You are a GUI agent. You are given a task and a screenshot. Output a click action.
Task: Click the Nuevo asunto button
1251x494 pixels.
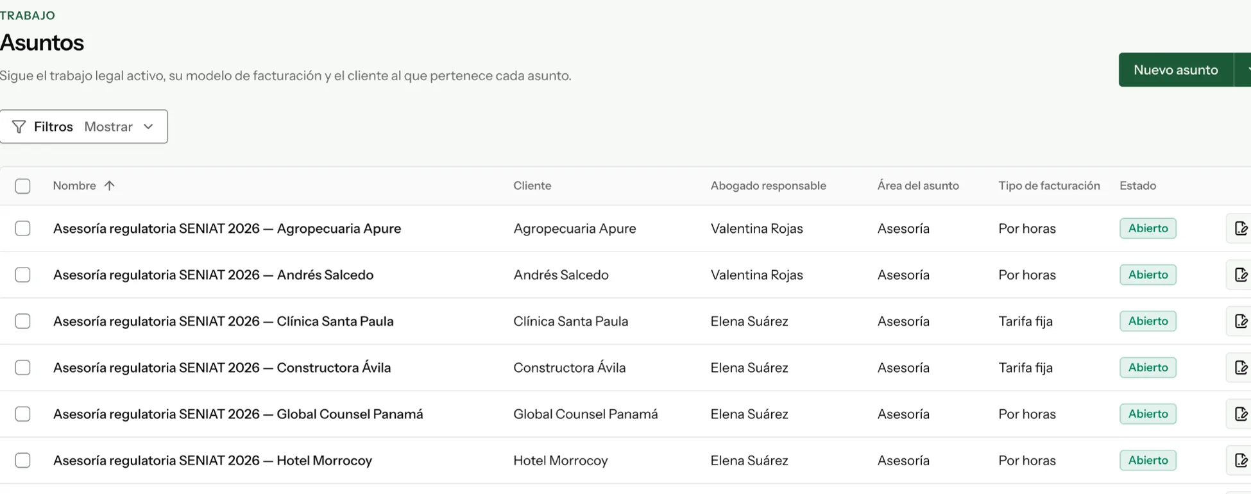pos(1176,70)
